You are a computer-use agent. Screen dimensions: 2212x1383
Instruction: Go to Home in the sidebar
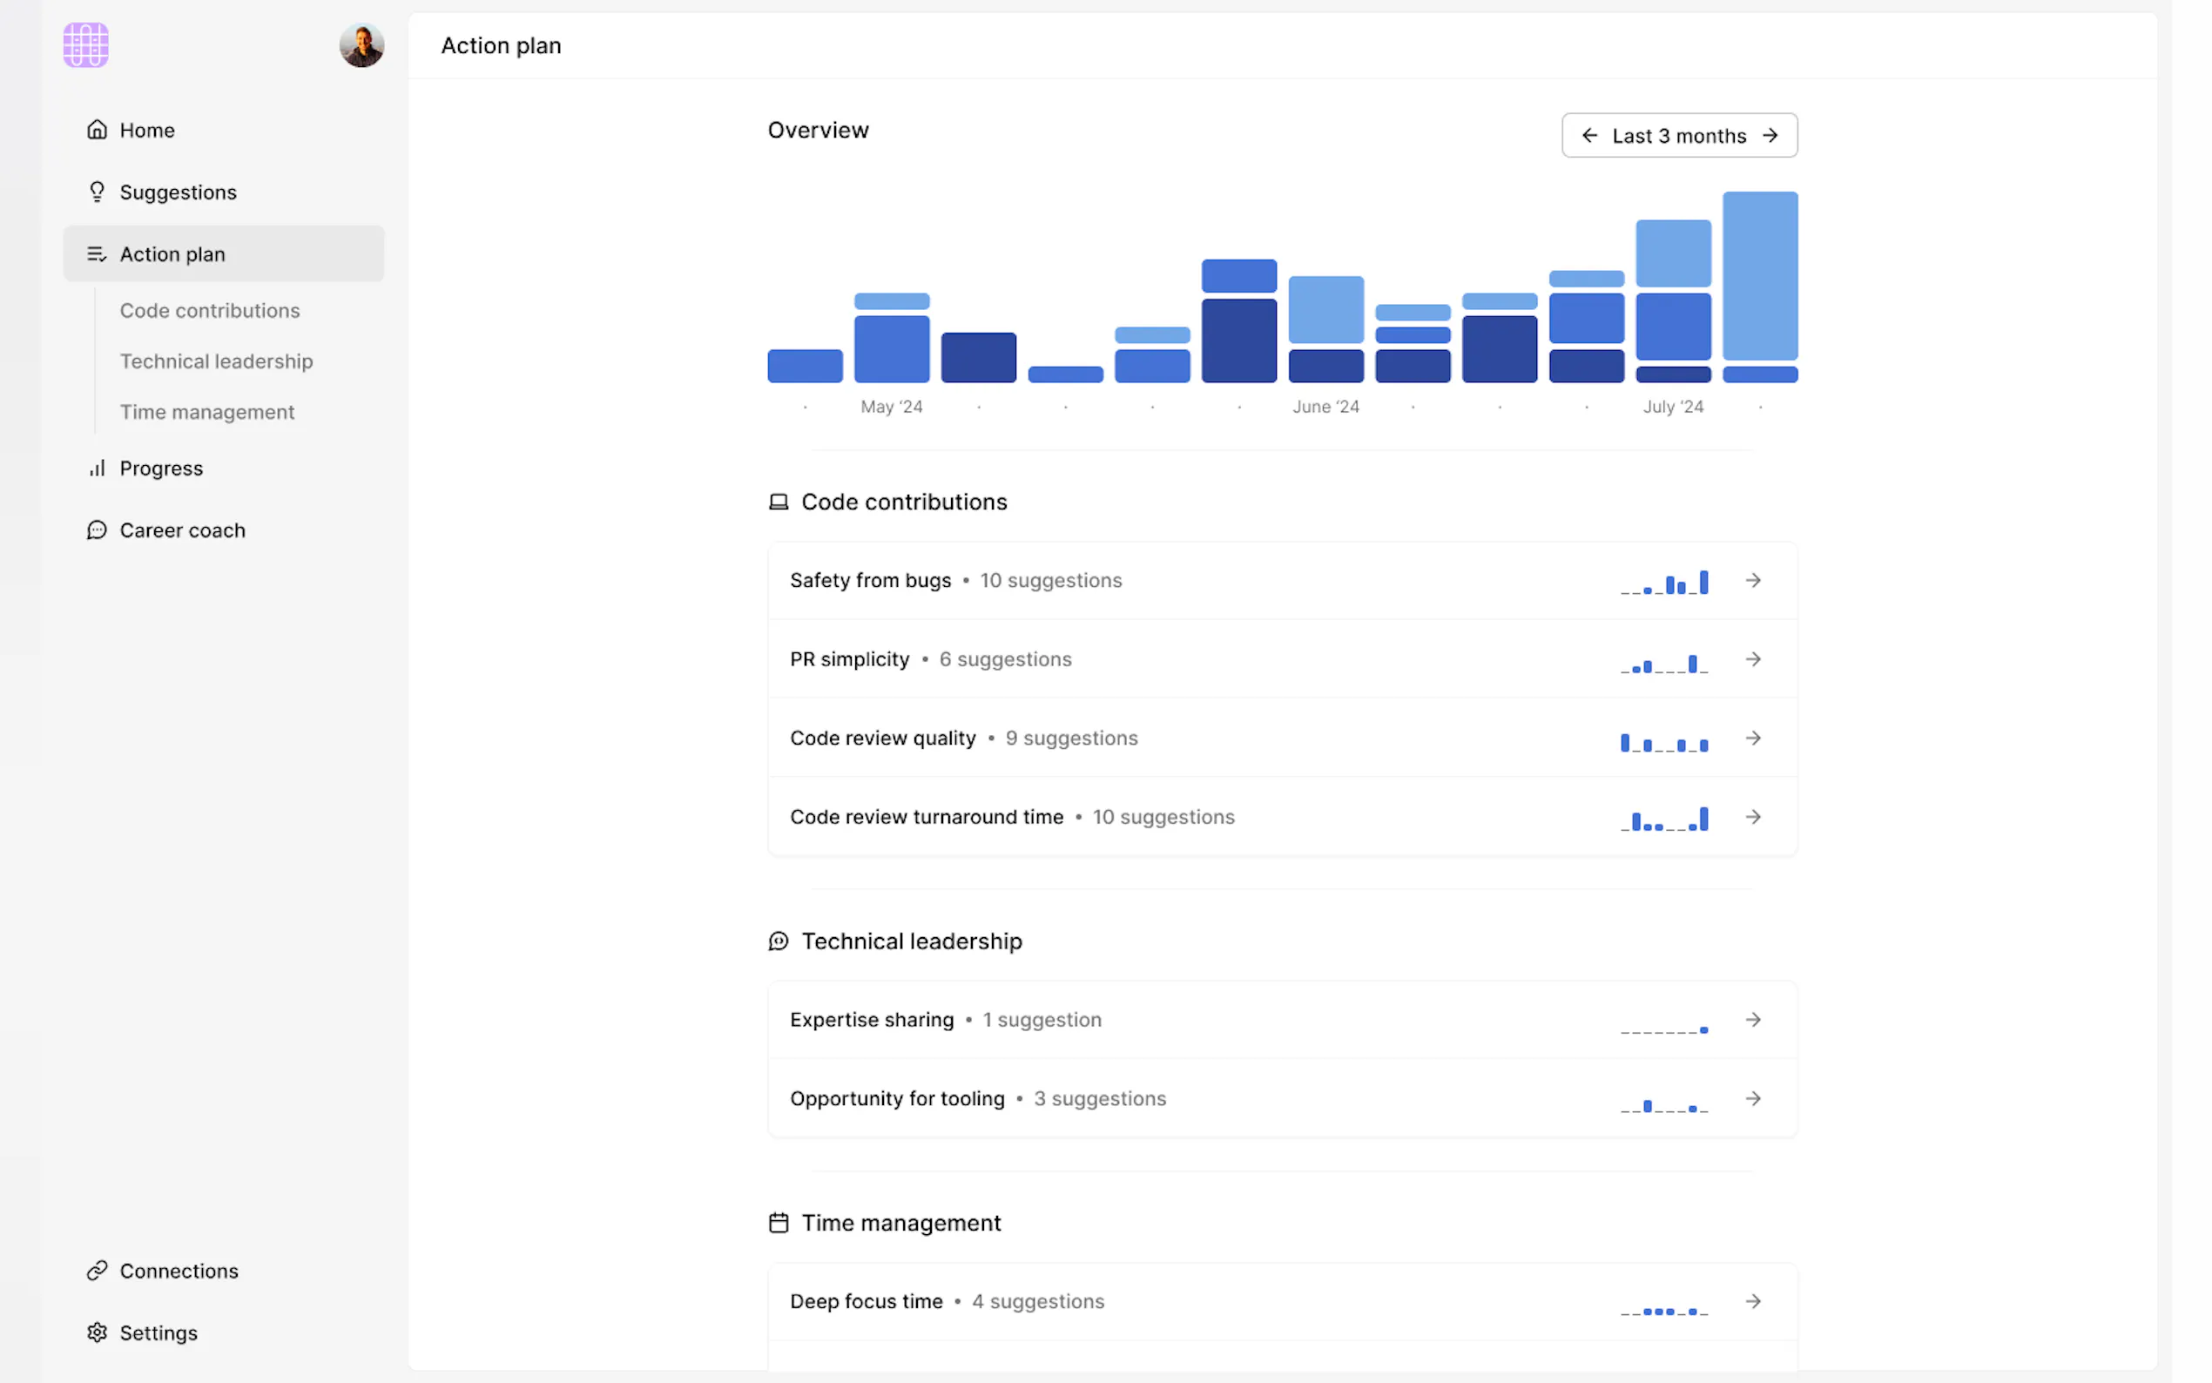[x=146, y=130]
